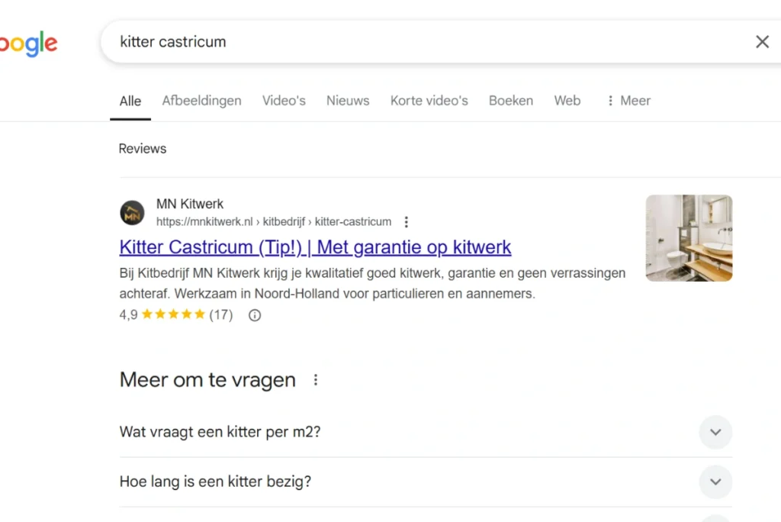Click the MN Kitwerk site favicon
The width and height of the screenshot is (781, 522).
[x=132, y=213]
